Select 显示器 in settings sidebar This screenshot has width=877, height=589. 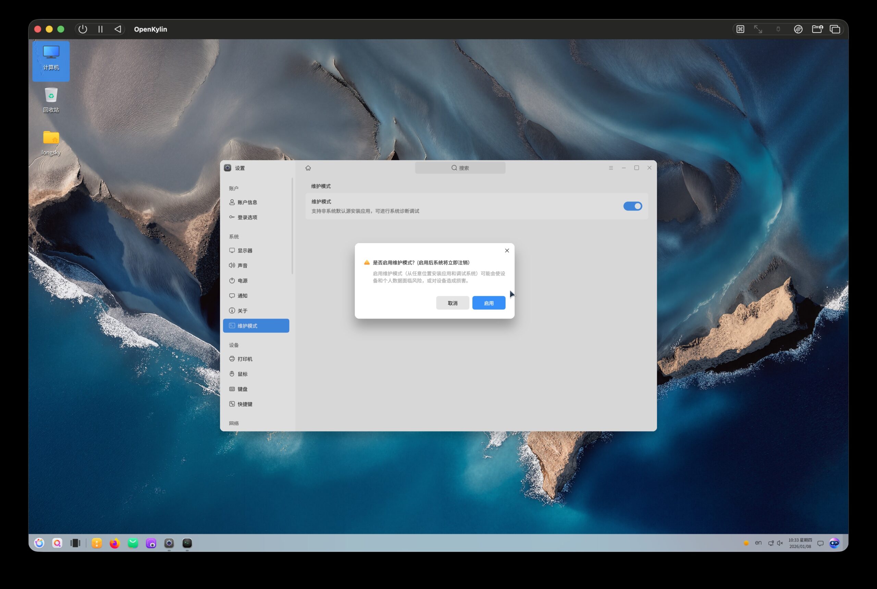(245, 251)
